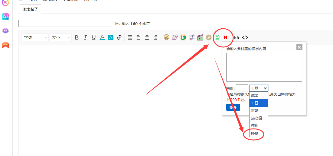
Task: Open the red game controller sidebar icon
Action: coord(5,45)
